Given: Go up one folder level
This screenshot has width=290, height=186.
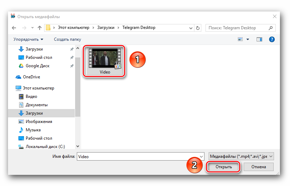Looking at the screenshot, I should coord(40,28).
